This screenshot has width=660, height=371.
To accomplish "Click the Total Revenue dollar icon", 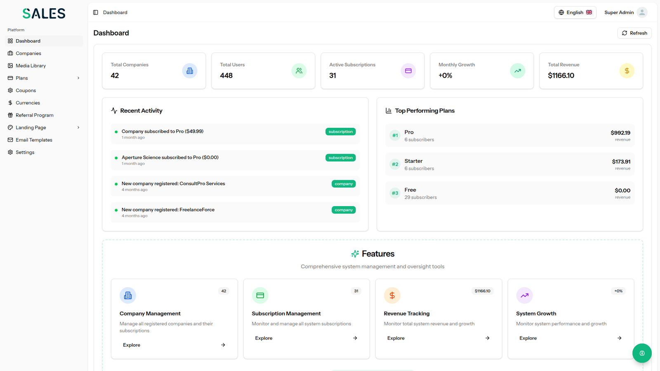I will [627, 71].
